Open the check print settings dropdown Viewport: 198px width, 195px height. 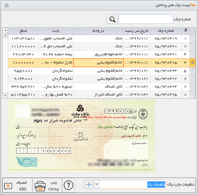click(x=96, y=185)
